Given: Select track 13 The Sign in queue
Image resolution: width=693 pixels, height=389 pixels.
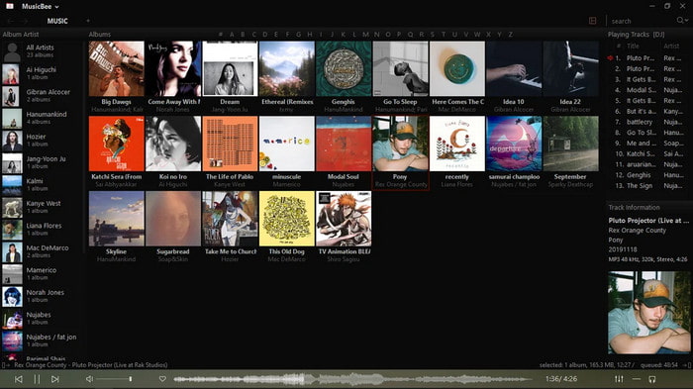Looking at the screenshot, I should click(x=648, y=186).
